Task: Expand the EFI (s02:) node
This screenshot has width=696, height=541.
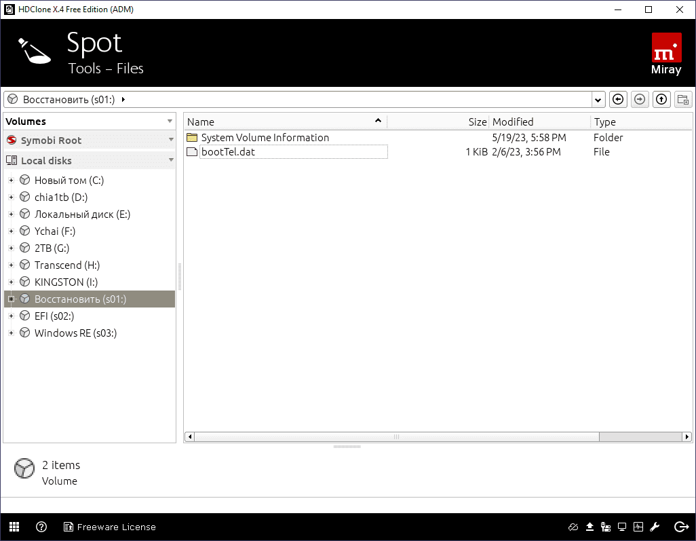Action: (x=11, y=316)
